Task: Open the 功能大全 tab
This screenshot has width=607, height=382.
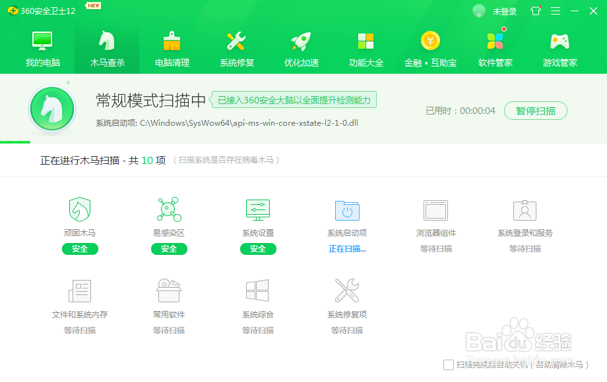Action: click(x=366, y=49)
